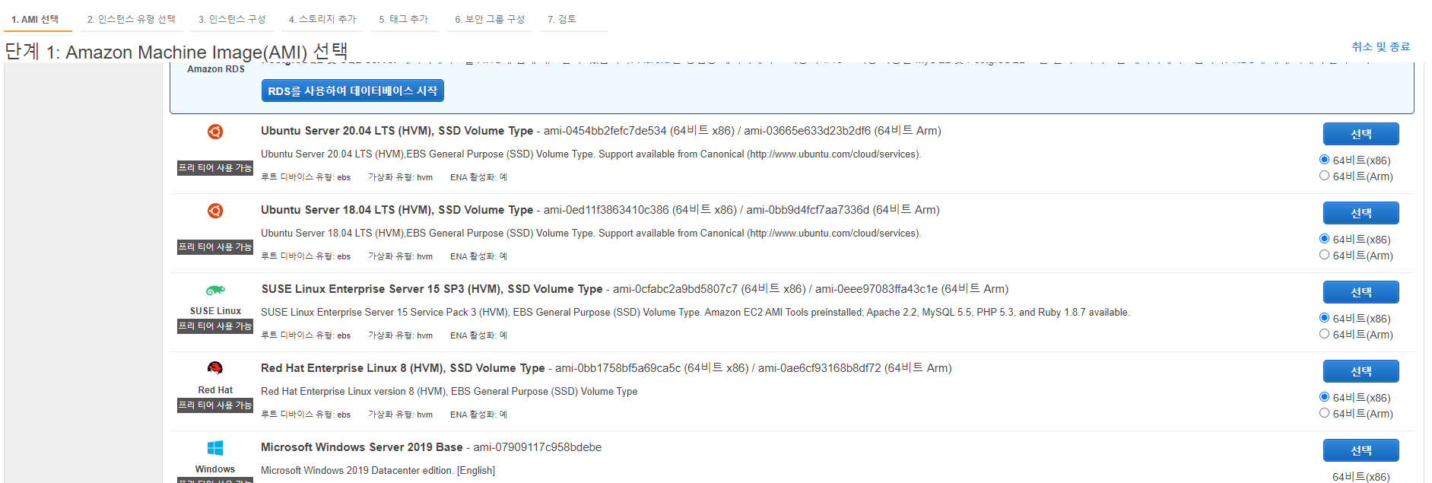1432x483 pixels.
Task: Click the Ubuntu Server 18.04 LTS title
Action: coord(397,210)
